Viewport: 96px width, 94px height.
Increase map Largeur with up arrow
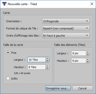click(x=47, y=58)
